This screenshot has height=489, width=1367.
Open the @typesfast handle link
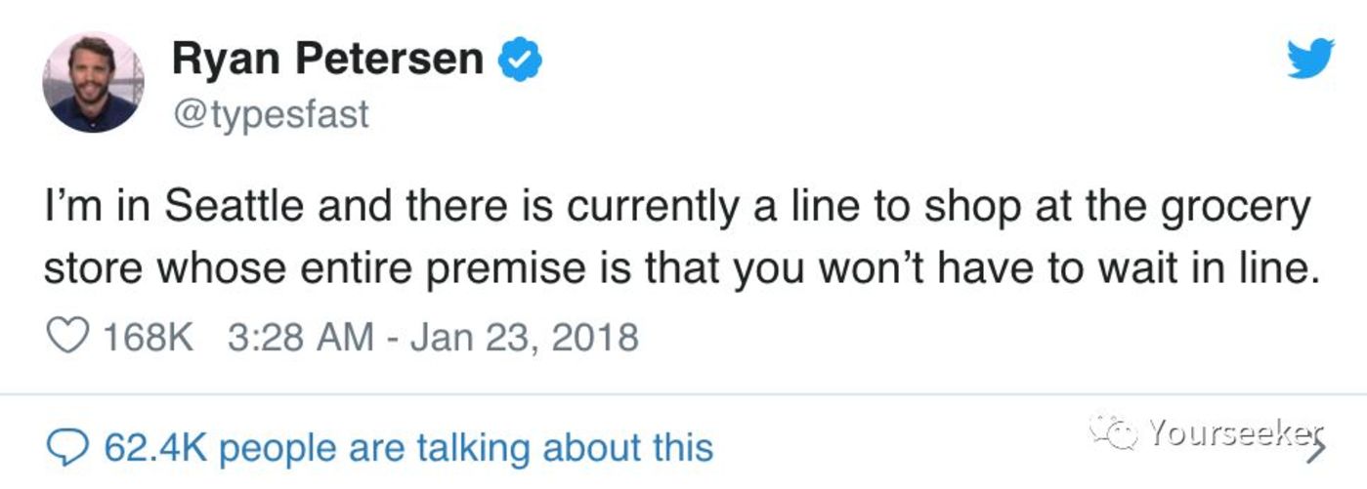coord(271,114)
